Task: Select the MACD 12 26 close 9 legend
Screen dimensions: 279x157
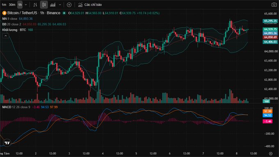Action: (x=16, y=107)
